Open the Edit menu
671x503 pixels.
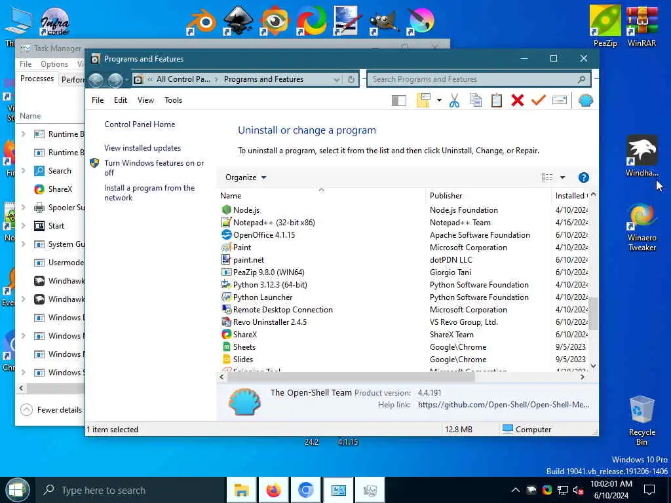point(121,100)
